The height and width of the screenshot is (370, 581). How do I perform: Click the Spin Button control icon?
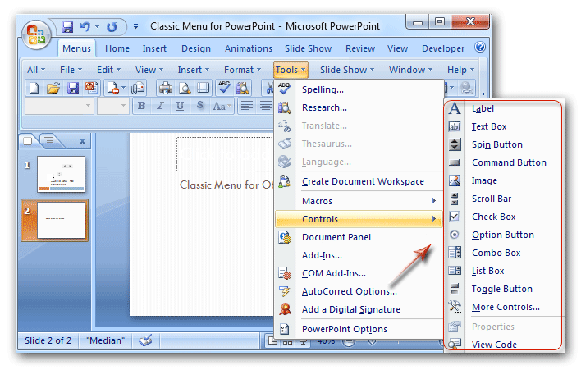455,144
